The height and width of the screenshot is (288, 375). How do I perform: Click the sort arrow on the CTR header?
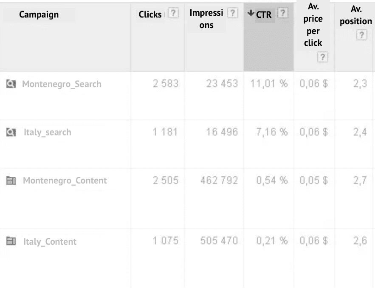[x=251, y=13]
